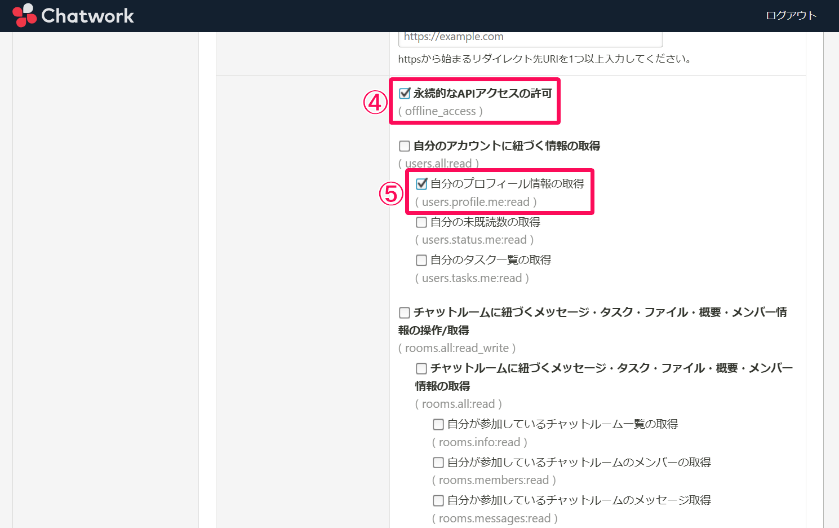Click the 自分のタスク一覧の取得 label
This screenshot has width=839, height=528.
[491, 260]
